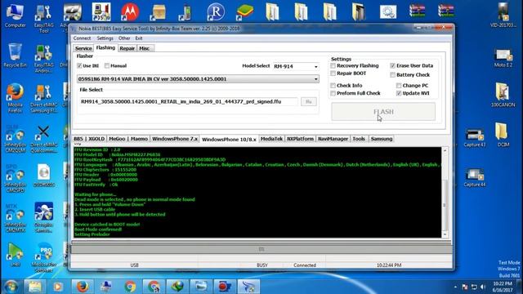Image resolution: width=523 pixels, height=294 pixels.
Task: Enable the Change PC checkbox
Action: pyautogui.click(x=399, y=86)
